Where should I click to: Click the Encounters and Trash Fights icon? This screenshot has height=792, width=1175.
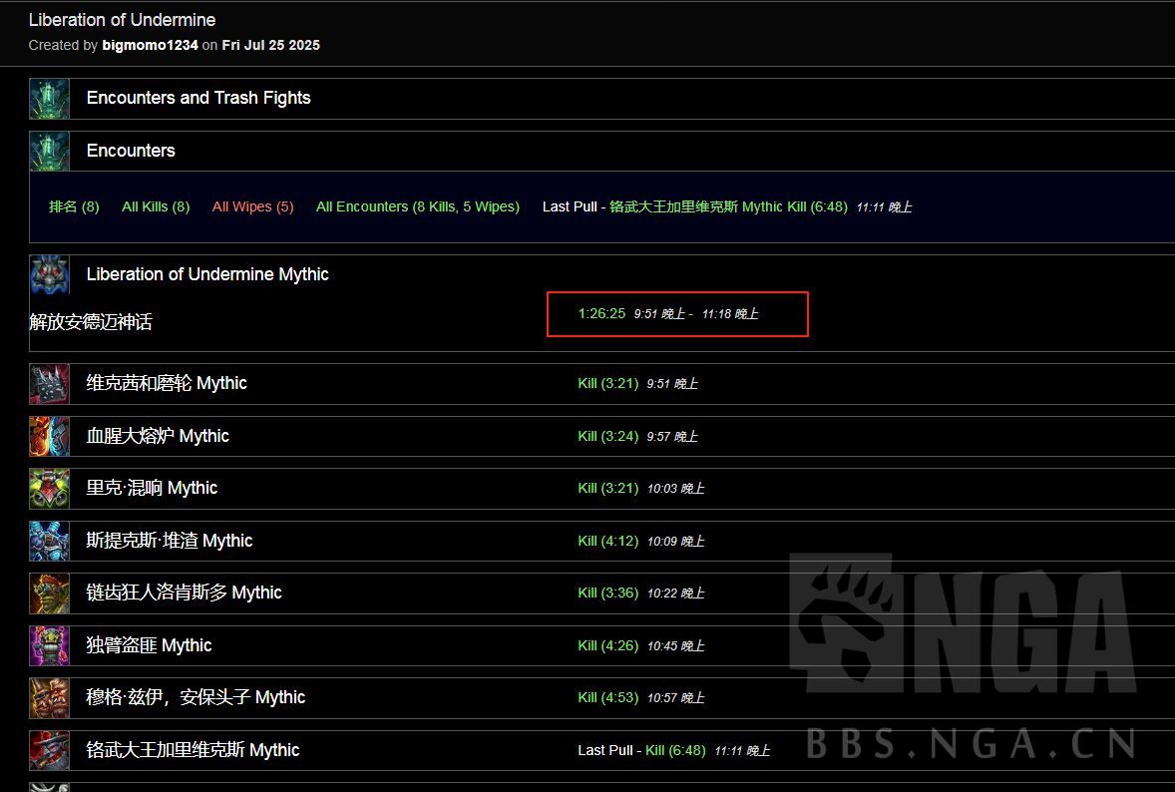pos(49,99)
